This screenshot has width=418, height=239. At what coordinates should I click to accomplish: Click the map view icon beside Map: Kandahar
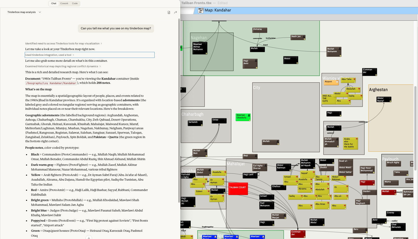pos(201,10)
